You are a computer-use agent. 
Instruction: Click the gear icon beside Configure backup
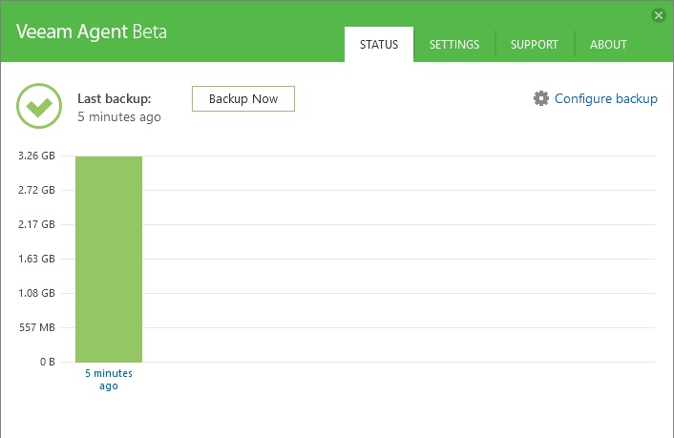click(541, 98)
